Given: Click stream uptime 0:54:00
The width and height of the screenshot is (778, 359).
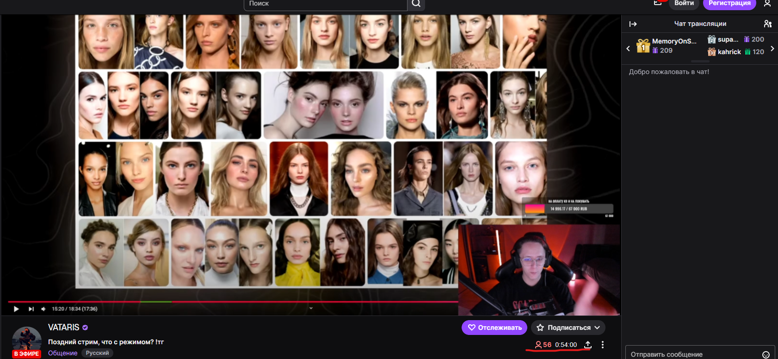Looking at the screenshot, I should pyautogui.click(x=566, y=345).
